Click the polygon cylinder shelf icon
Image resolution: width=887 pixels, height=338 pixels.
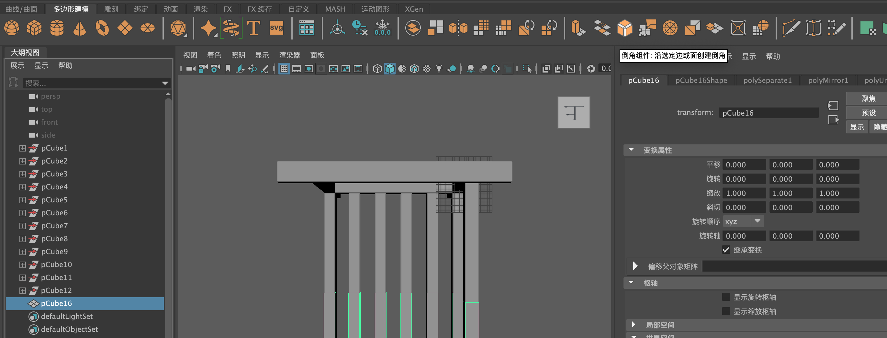coord(57,28)
